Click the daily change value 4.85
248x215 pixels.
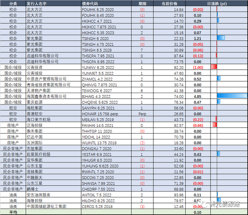[x=197, y=97]
